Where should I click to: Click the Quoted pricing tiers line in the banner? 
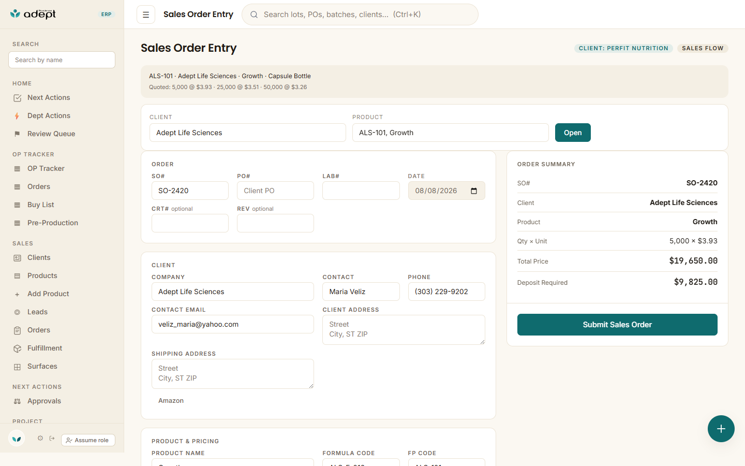tap(228, 87)
